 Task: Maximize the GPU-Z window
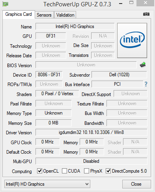tap(131, 2)
